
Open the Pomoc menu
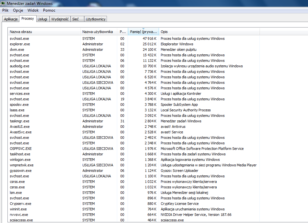pyautogui.click(x=49, y=10)
